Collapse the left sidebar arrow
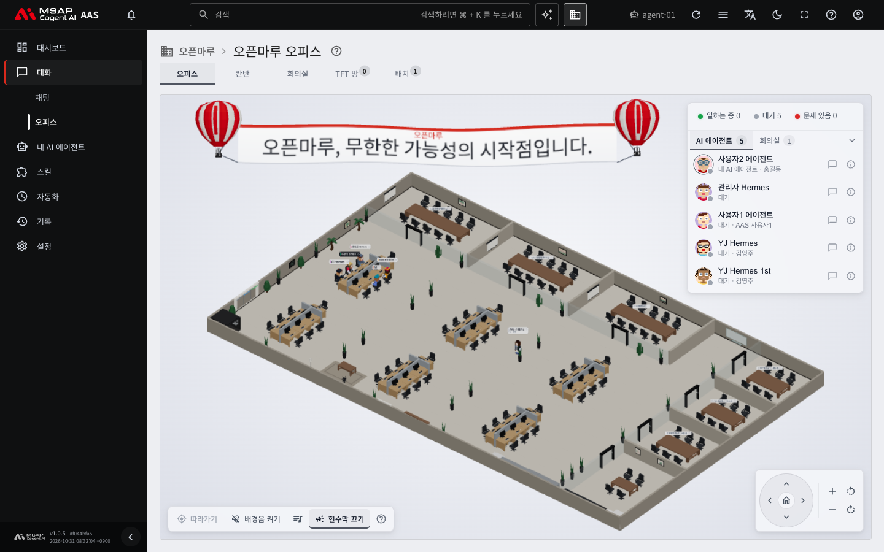884x552 pixels. [130, 537]
